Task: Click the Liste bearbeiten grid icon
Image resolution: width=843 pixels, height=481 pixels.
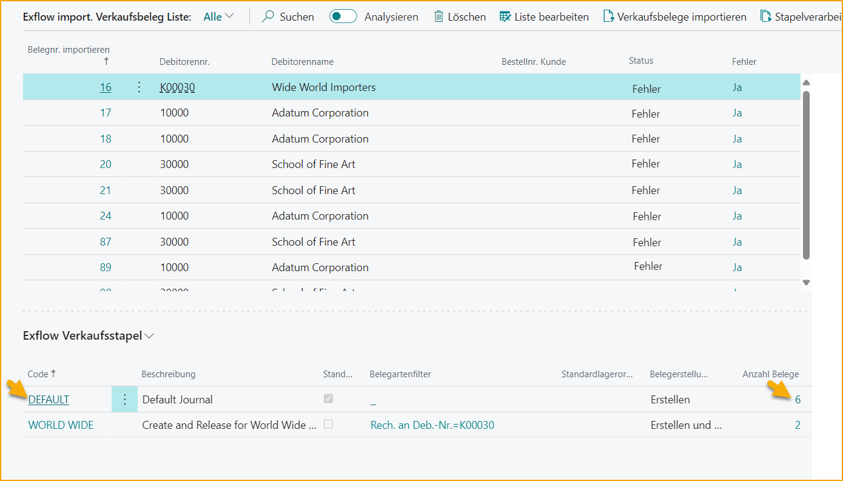Action: tap(505, 16)
